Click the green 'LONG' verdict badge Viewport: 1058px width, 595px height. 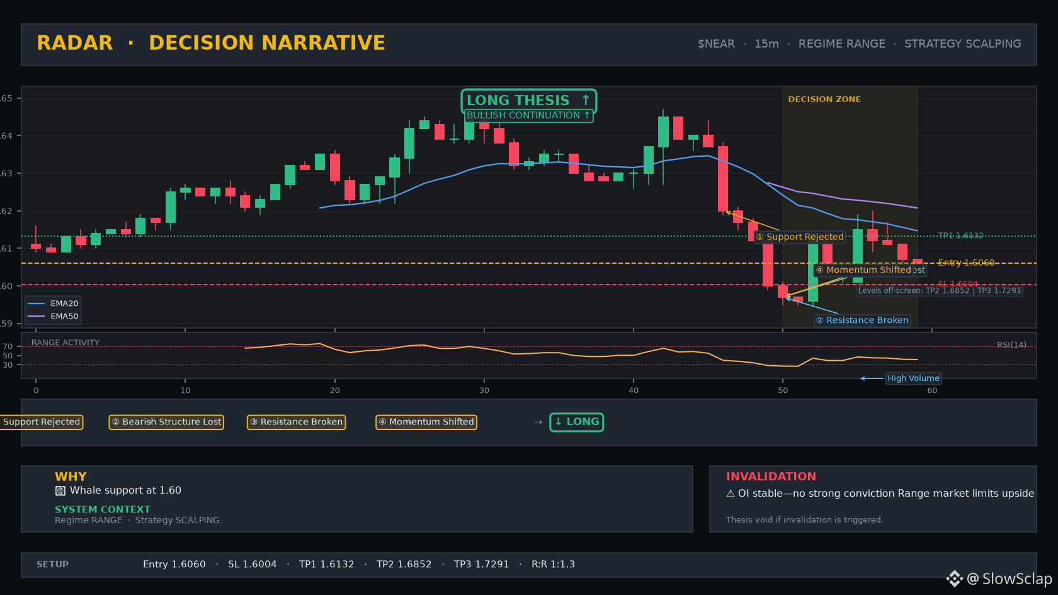point(577,422)
